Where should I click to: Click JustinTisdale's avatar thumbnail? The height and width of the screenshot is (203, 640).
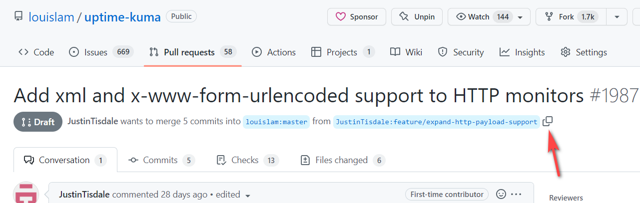26,193
